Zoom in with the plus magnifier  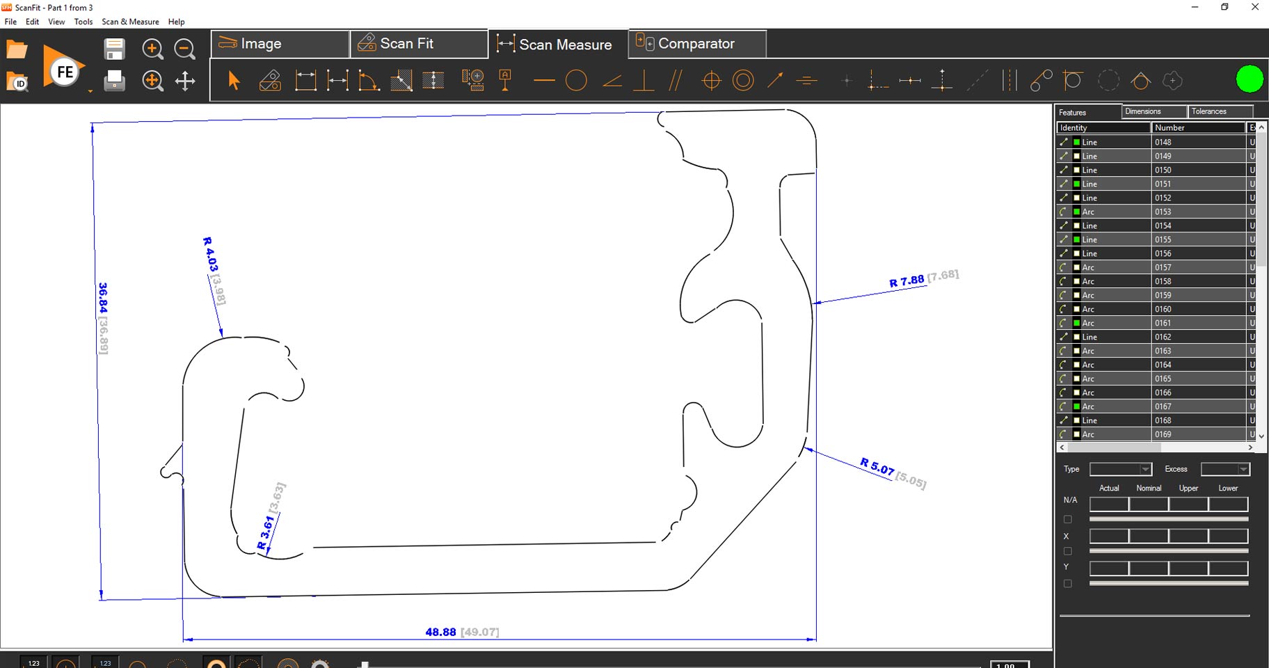point(152,49)
